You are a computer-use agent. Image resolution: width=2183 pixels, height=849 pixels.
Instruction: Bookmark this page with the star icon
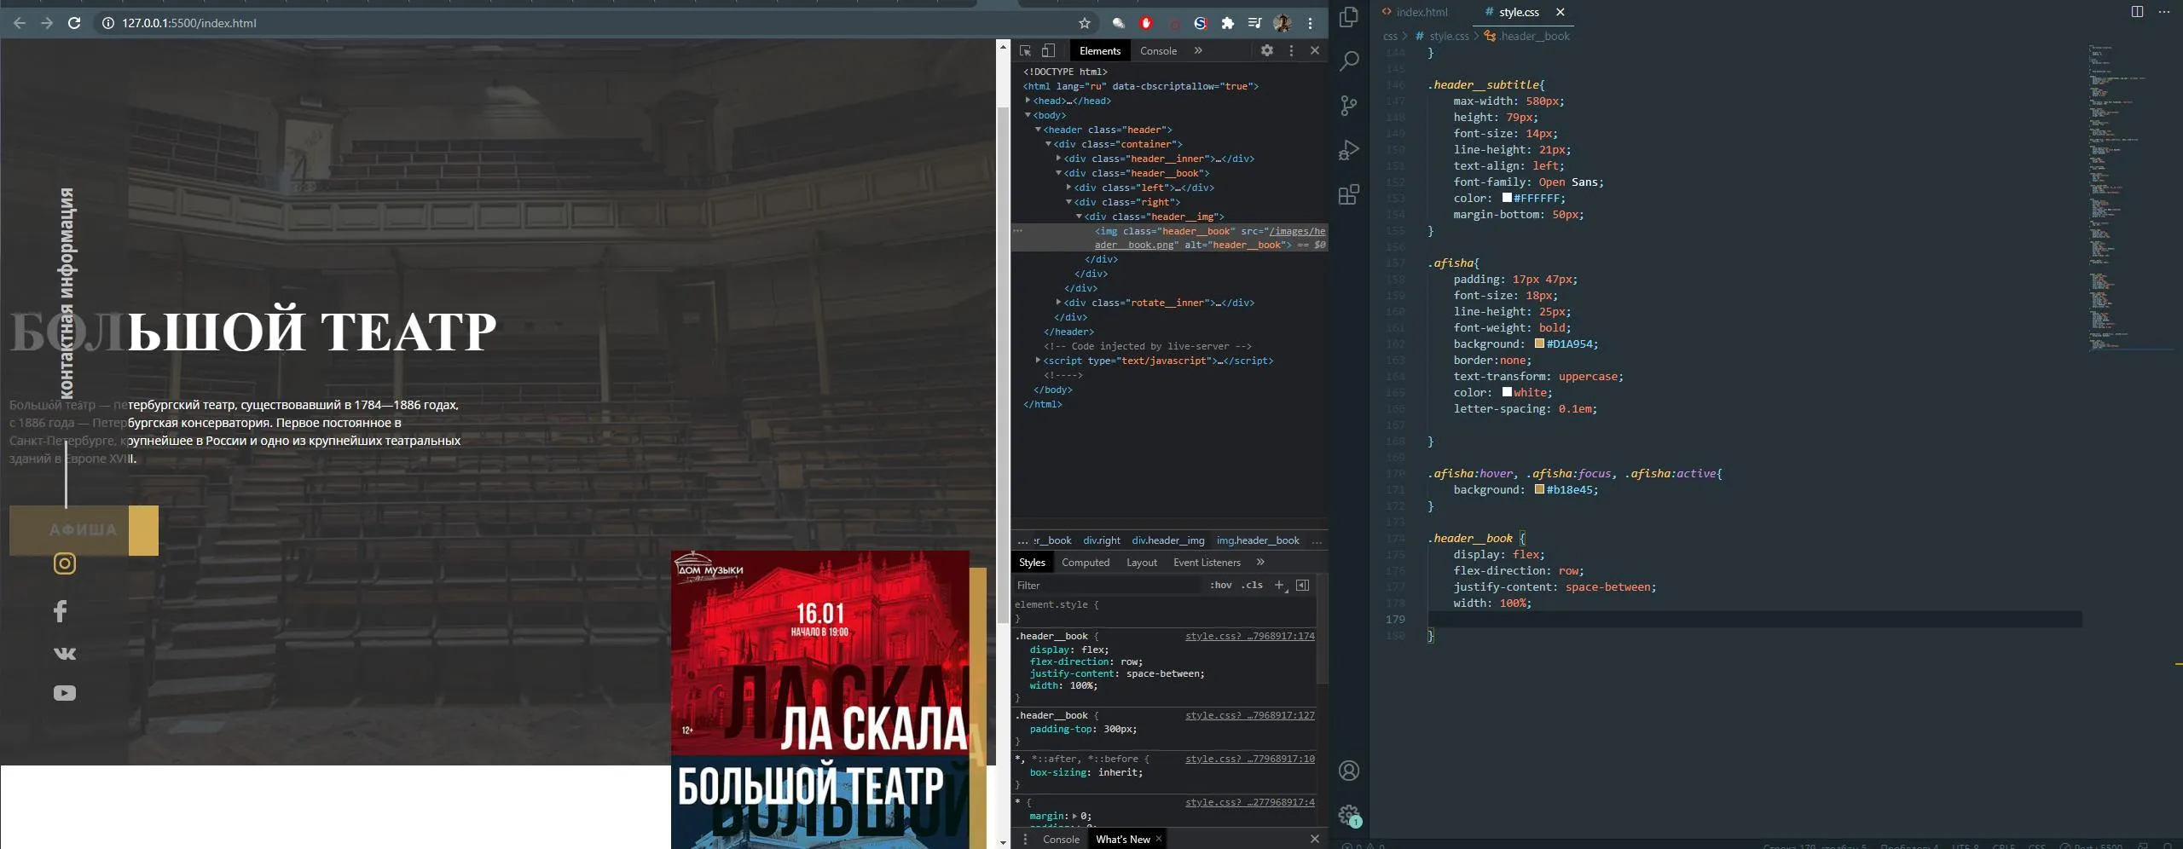(1085, 23)
